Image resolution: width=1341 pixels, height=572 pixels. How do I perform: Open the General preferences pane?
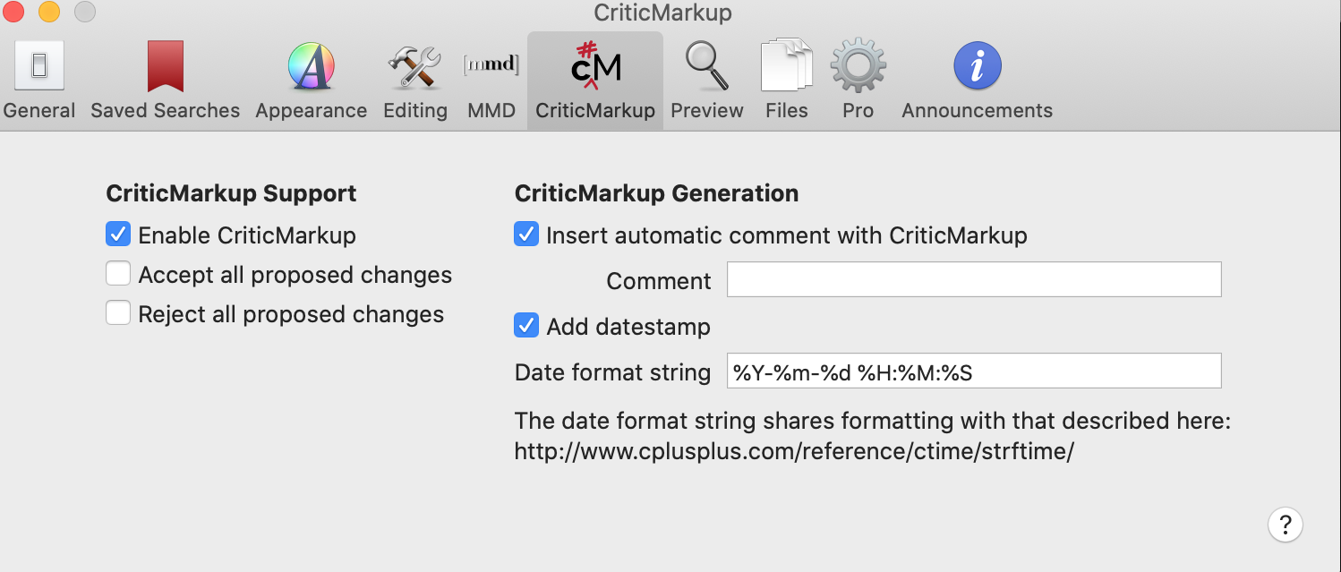coord(39,81)
